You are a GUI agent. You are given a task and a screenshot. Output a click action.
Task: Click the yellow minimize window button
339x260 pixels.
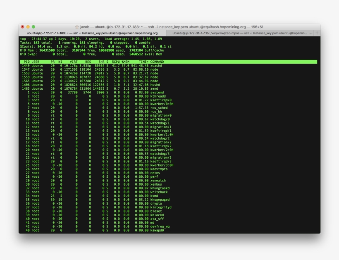point(28,27)
